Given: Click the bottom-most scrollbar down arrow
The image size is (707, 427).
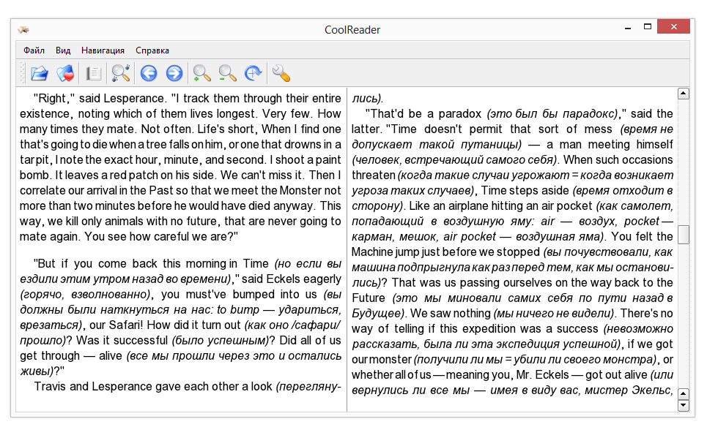Looking at the screenshot, I should [684, 405].
